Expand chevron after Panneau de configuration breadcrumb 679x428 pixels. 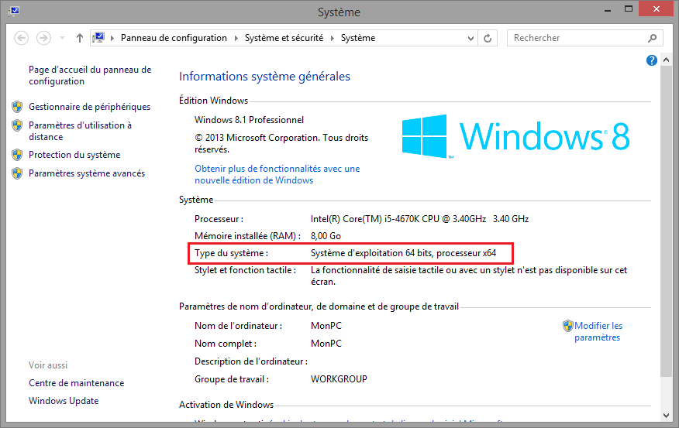(236, 38)
